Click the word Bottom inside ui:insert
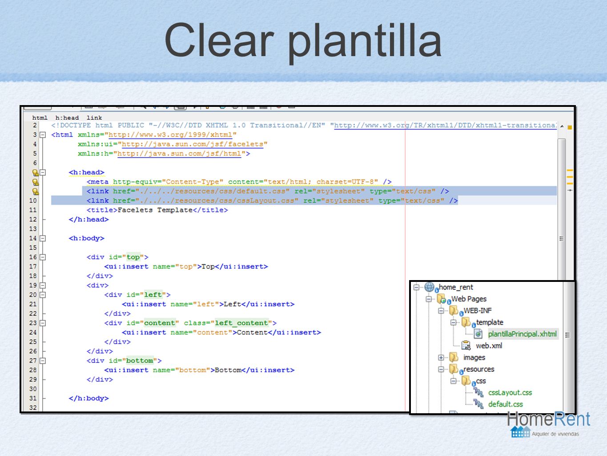607x456 pixels. [228, 370]
